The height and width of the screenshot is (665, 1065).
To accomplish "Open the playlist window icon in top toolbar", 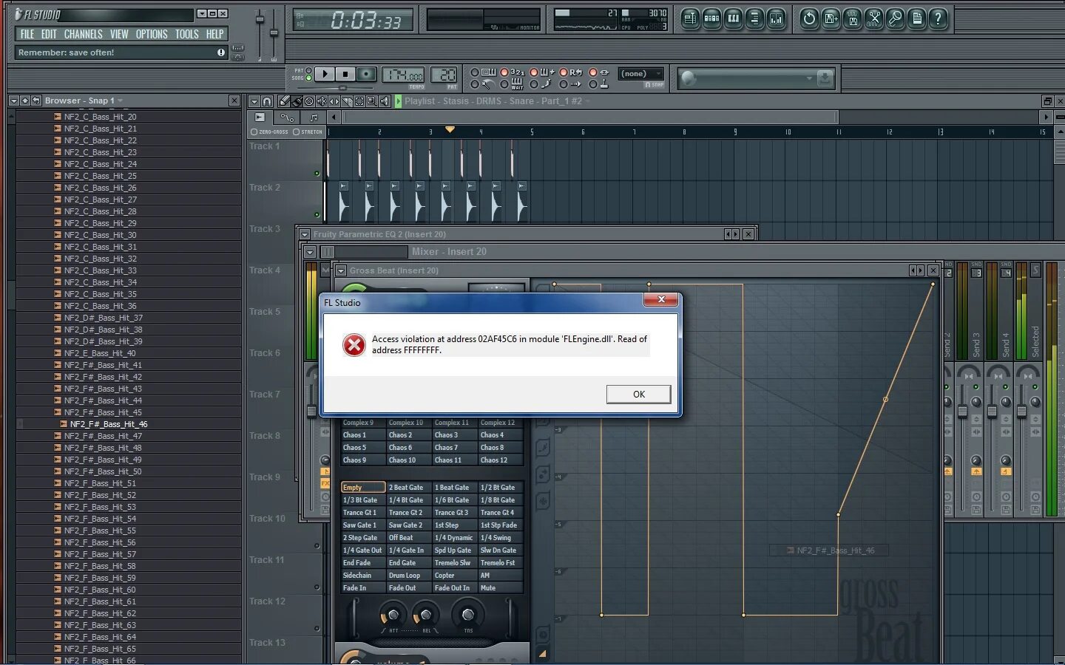I will [690, 18].
